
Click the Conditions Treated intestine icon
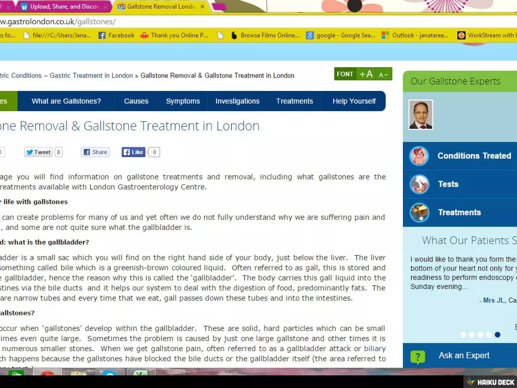(x=419, y=156)
